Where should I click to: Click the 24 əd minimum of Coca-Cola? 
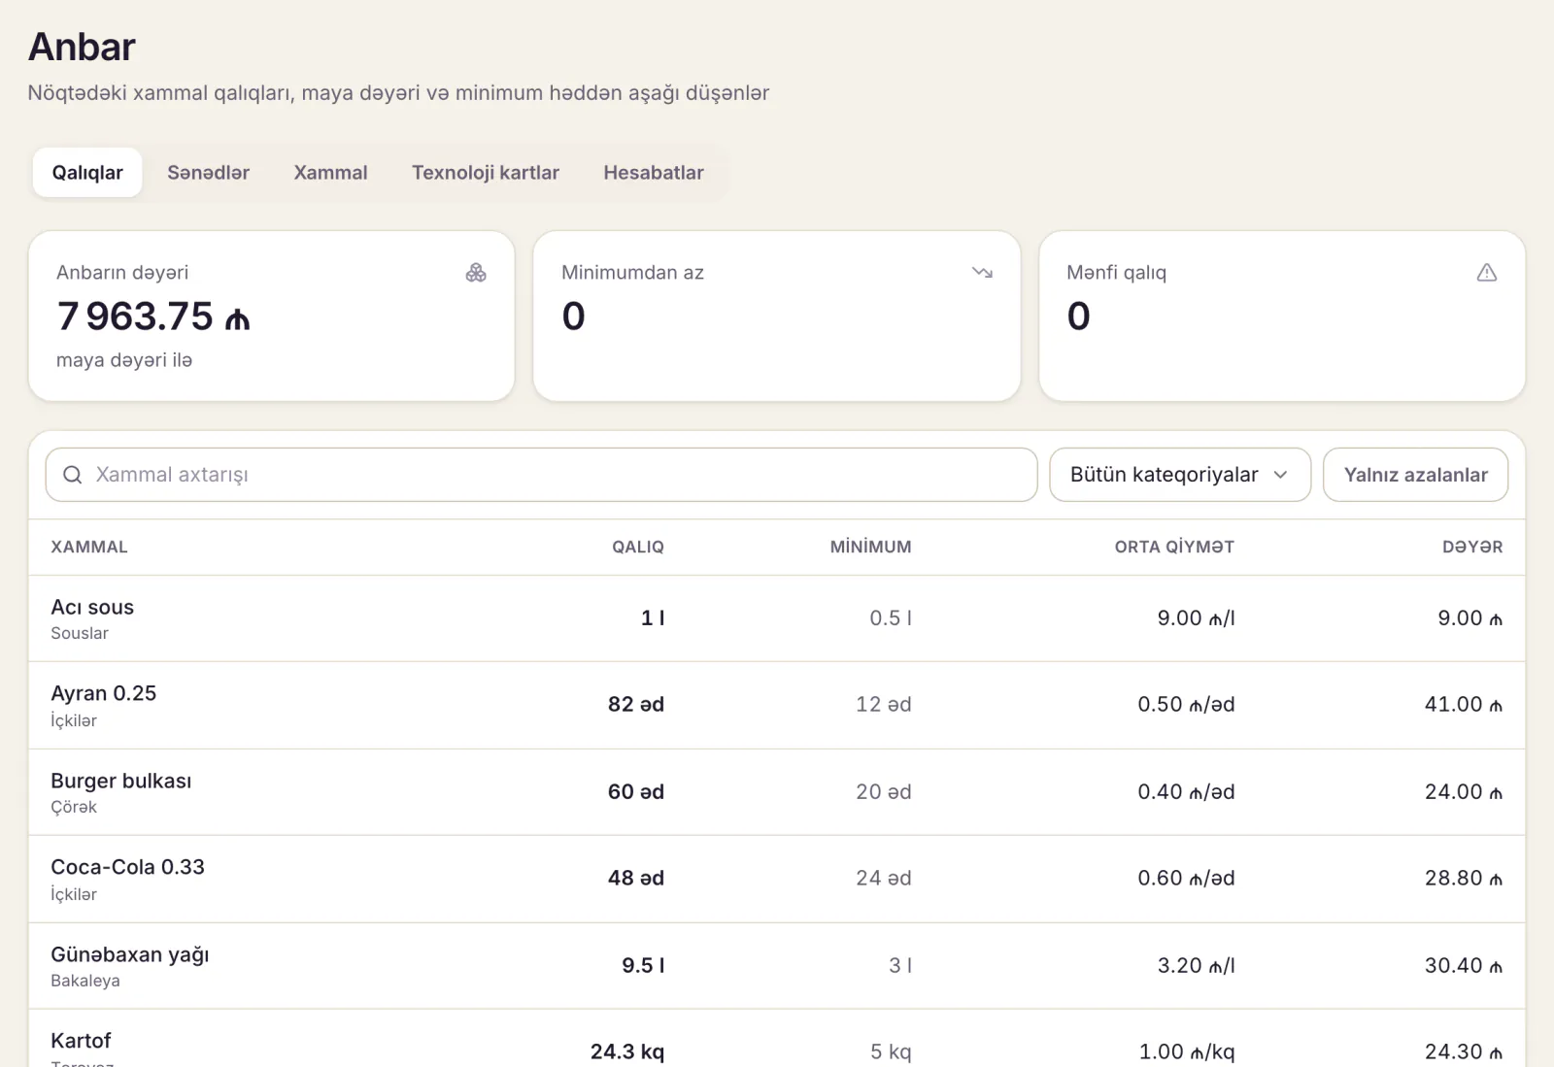[x=884, y=878]
